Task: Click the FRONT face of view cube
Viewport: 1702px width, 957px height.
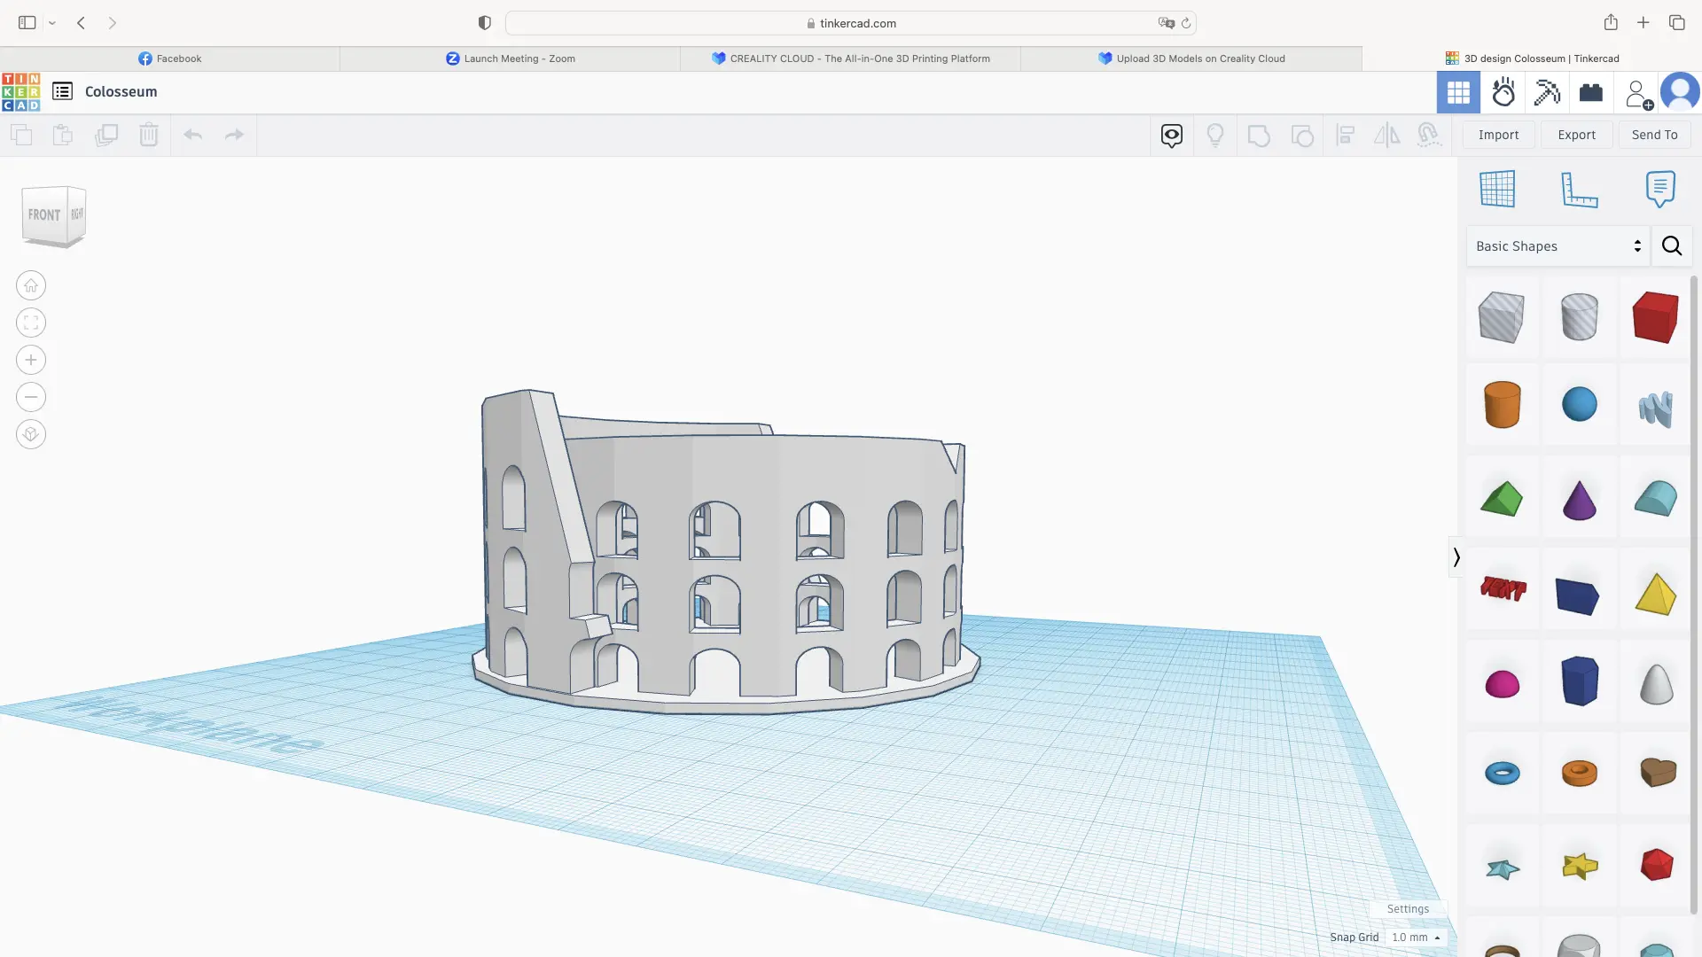Action: [43, 215]
